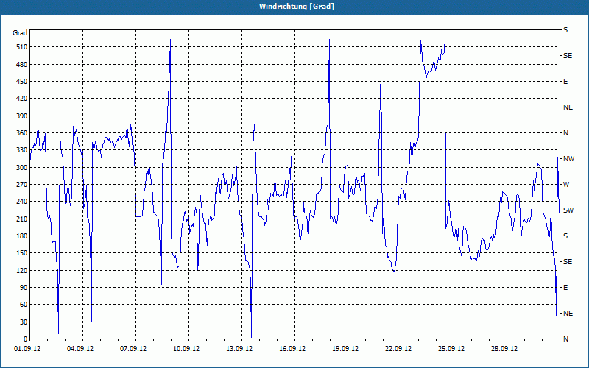Select the 60 value on the y-axis
This screenshot has height=368, width=589.
(x=24, y=305)
